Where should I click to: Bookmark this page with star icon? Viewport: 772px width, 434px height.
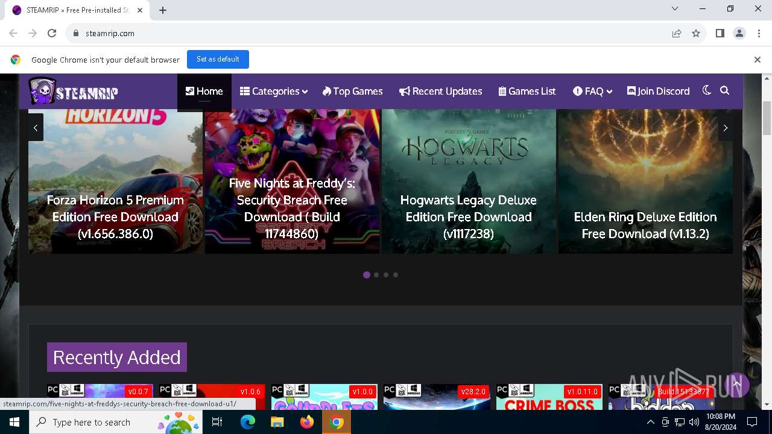click(696, 33)
